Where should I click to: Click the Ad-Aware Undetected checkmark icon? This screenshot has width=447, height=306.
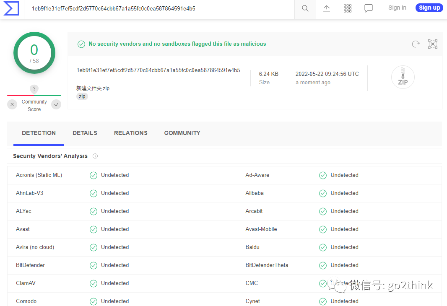tap(323, 175)
